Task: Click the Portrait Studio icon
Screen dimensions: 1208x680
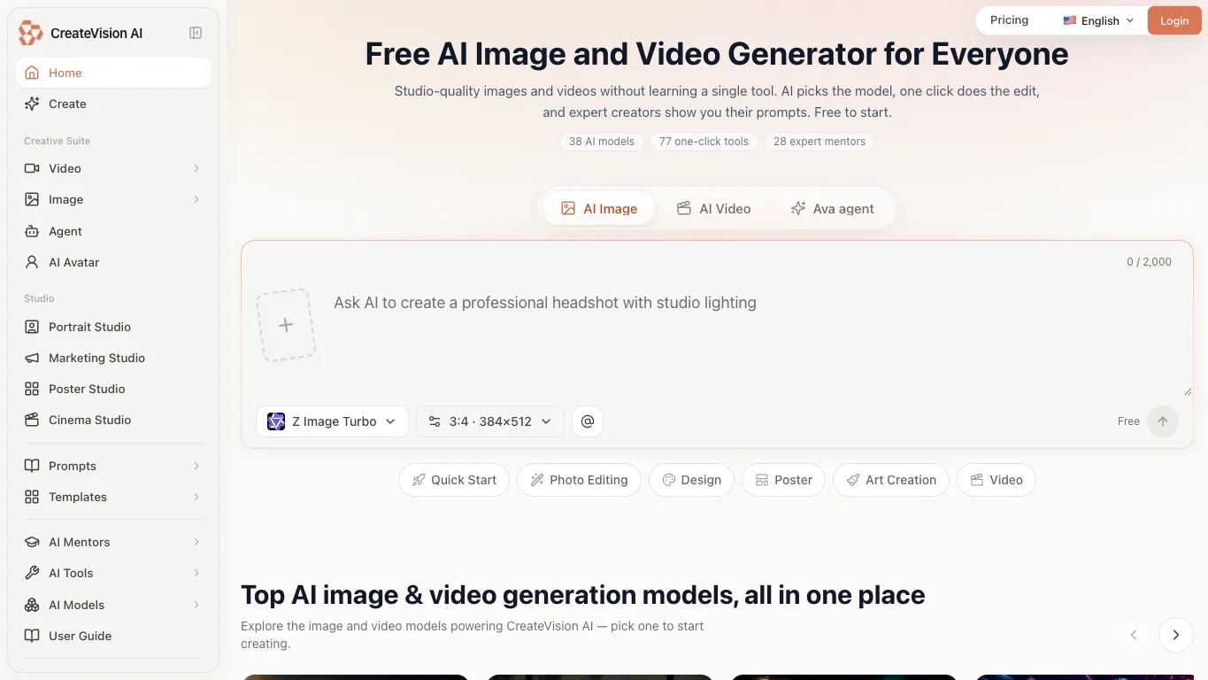Action: pyautogui.click(x=32, y=327)
